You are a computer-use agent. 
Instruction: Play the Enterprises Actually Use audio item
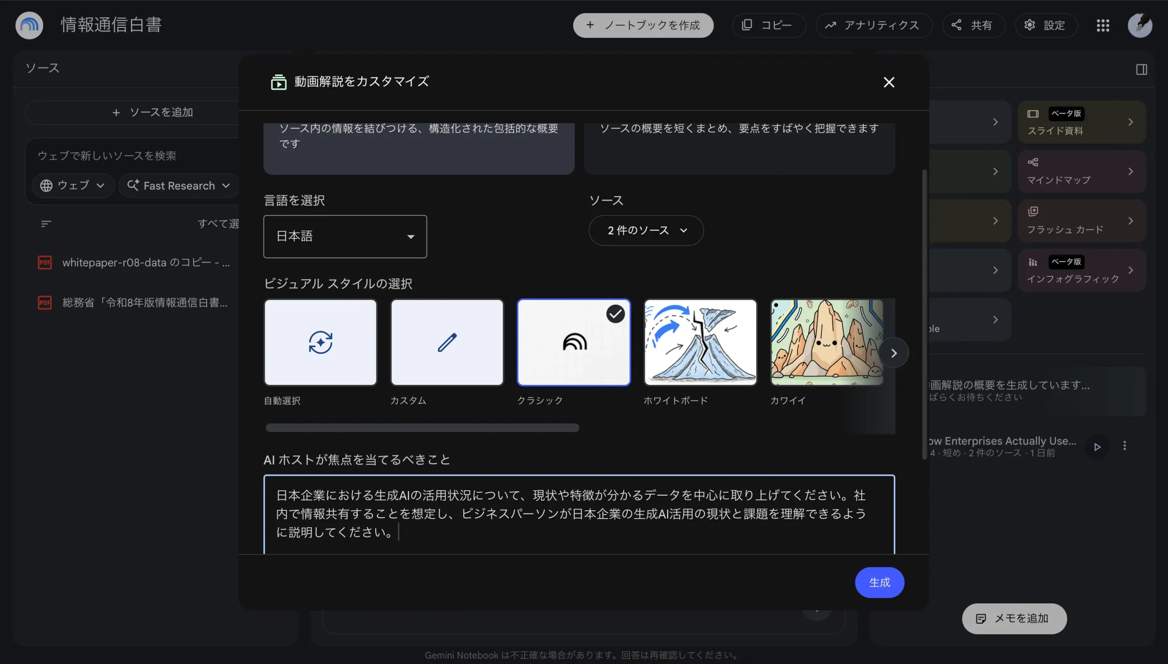click(x=1097, y=446)
